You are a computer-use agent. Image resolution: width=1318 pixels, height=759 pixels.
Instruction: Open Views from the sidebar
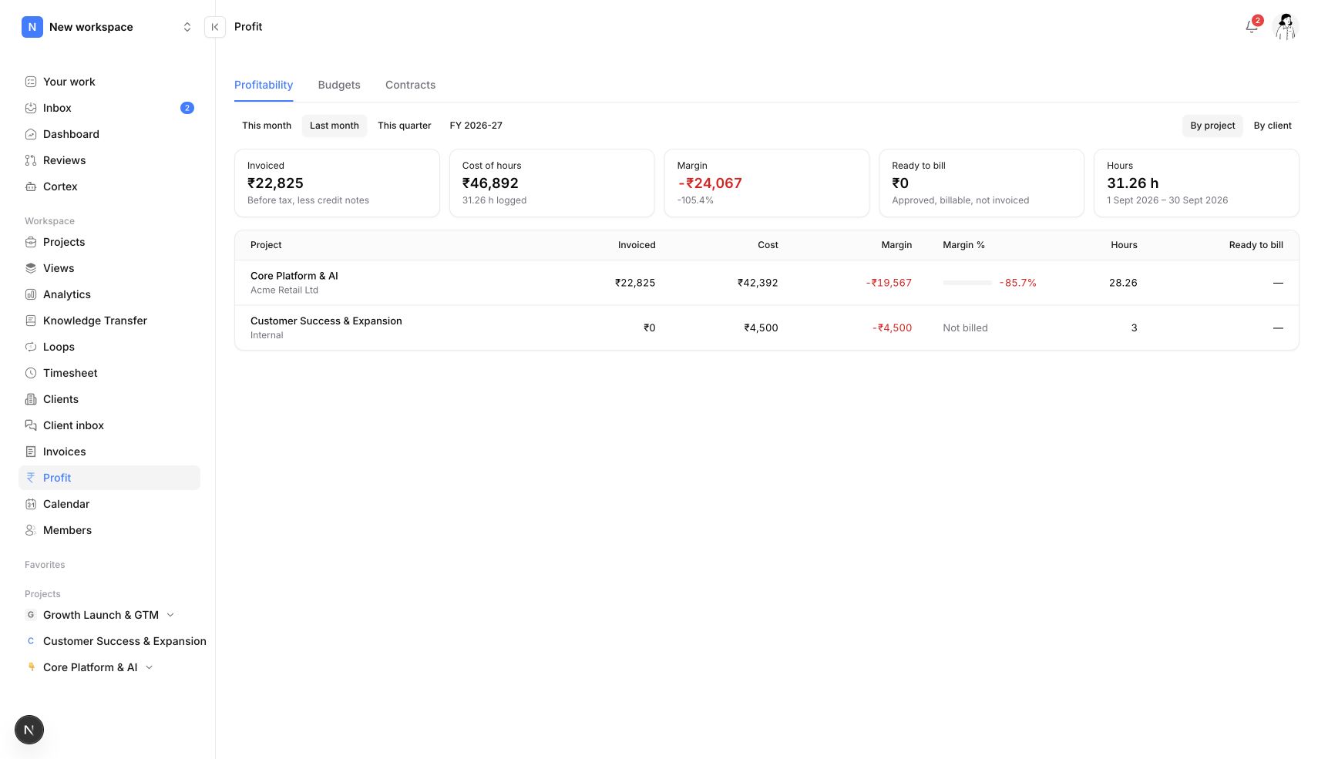click(x=109, y=268)
